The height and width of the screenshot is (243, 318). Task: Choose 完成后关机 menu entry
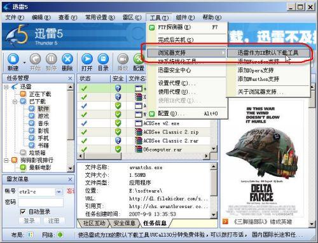[188, 39]
